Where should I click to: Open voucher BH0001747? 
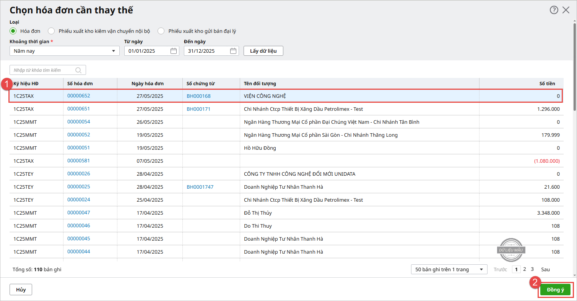click(x=200, y=187)
